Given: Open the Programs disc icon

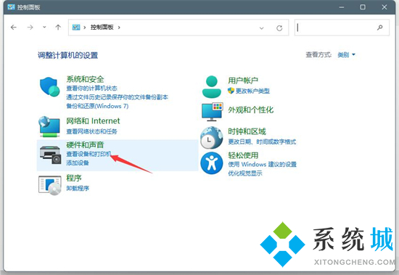Looking at the screenshot, I should pos(50,185).
